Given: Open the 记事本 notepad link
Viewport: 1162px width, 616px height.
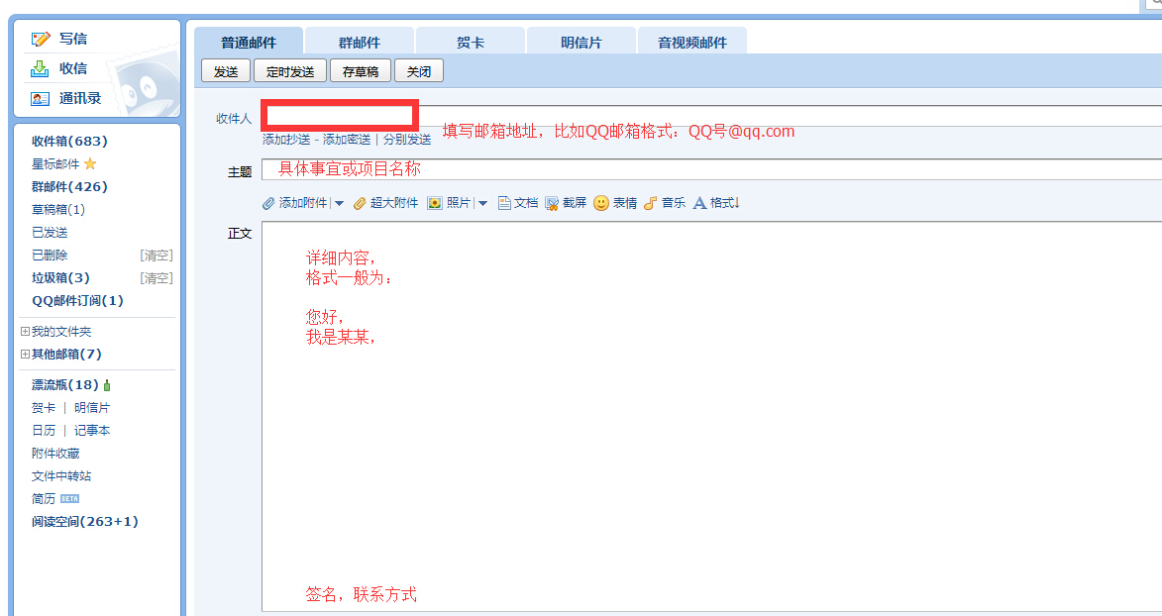Looking at the screenshot, I should pos(92,431).
